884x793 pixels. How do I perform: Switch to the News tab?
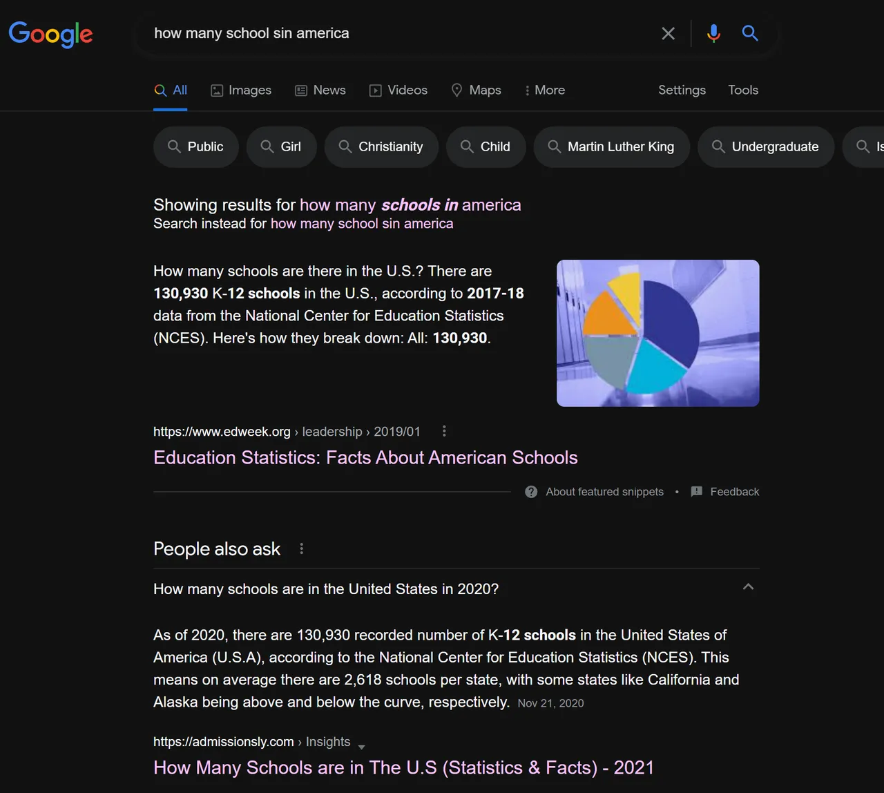320,90
